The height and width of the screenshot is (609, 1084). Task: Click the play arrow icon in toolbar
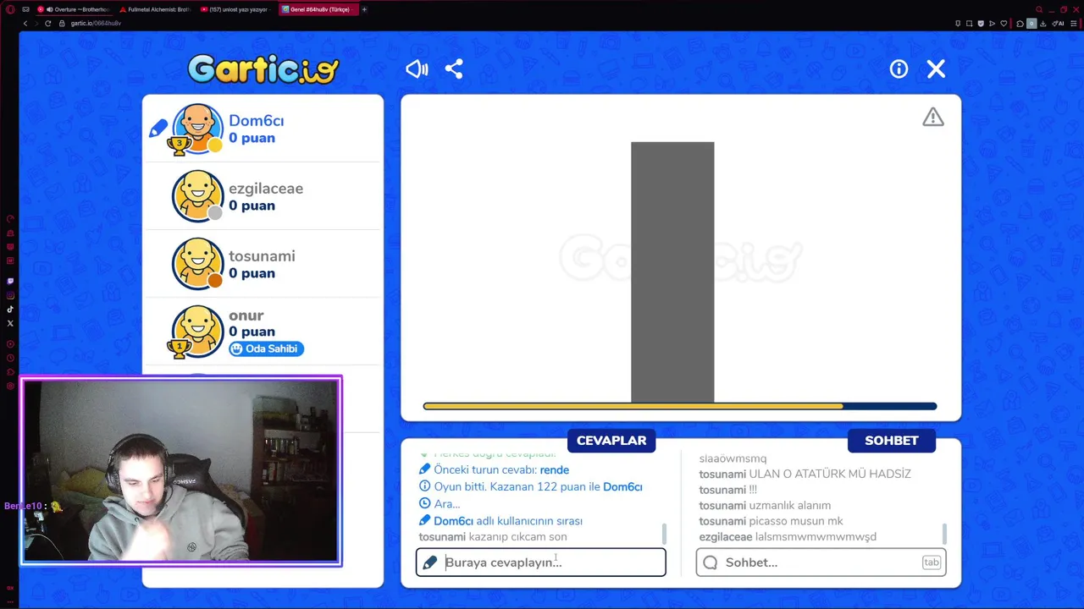[x=992, y=24]
